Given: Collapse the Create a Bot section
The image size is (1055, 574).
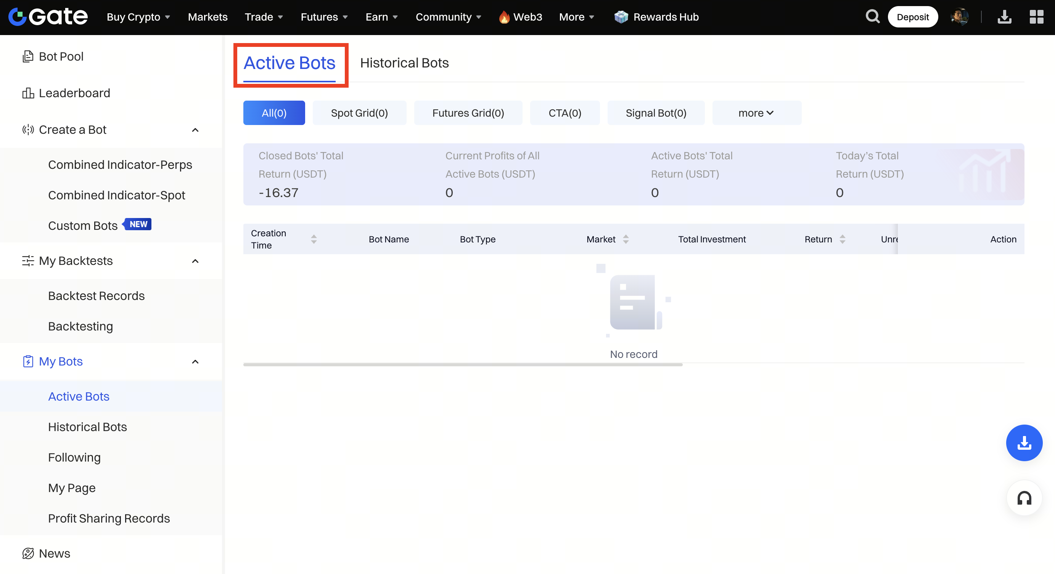Looking at the screenshot, I should coord(195,130).
